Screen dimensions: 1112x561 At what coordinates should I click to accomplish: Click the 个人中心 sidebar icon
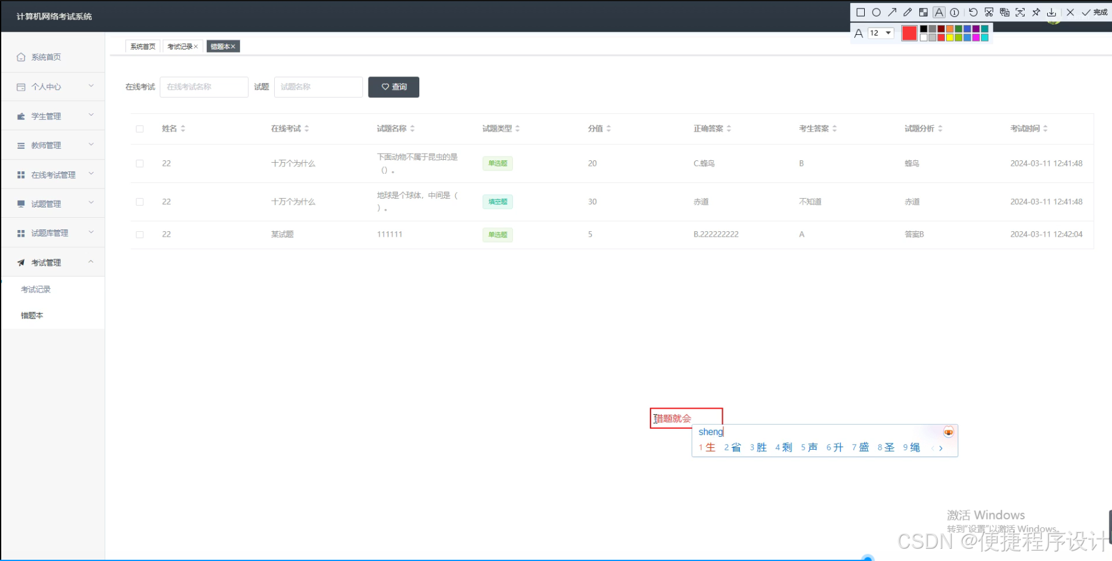click(x=21, y=87)
